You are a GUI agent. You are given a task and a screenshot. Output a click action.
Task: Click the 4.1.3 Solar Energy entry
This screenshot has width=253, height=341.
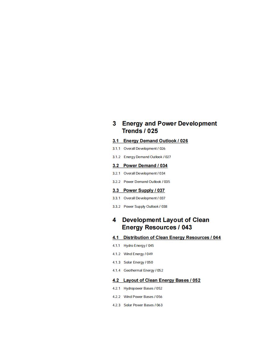point(133,262)
